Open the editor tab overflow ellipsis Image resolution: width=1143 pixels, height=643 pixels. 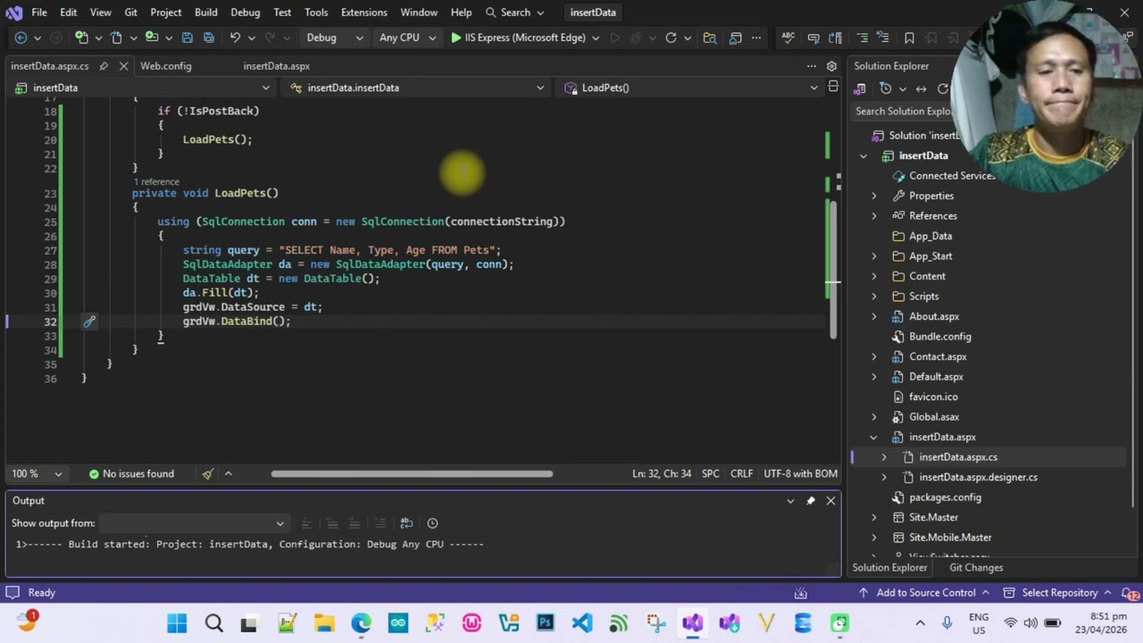pos(812,66)
